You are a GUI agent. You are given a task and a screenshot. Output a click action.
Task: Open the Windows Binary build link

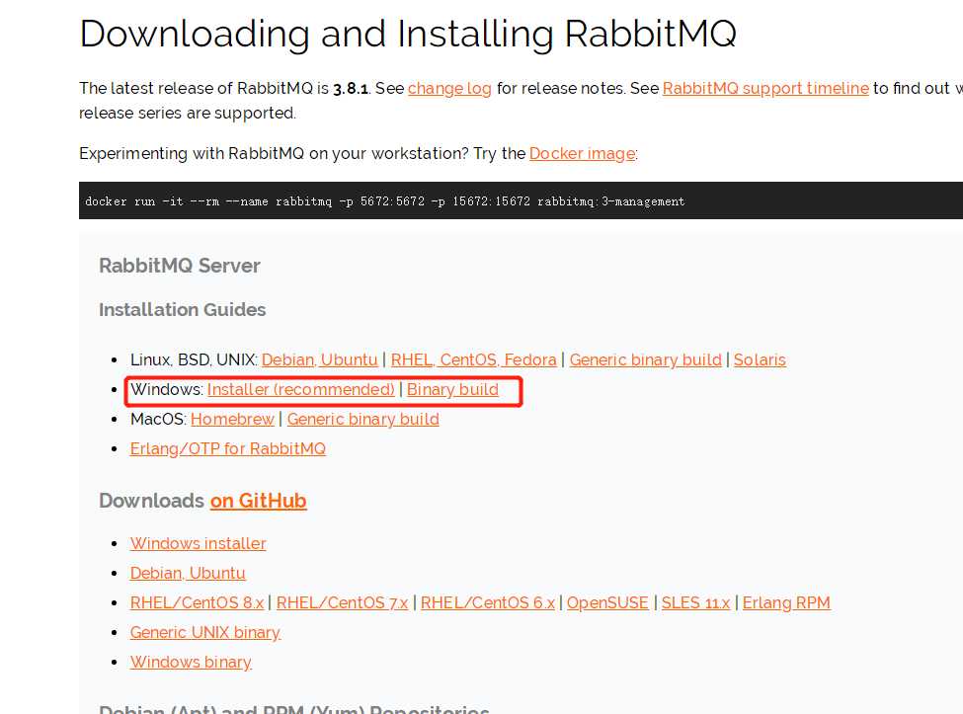tap(452, 390)
